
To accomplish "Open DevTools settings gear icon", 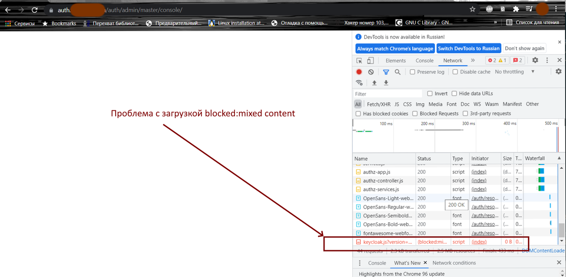I will click(535, 60).
